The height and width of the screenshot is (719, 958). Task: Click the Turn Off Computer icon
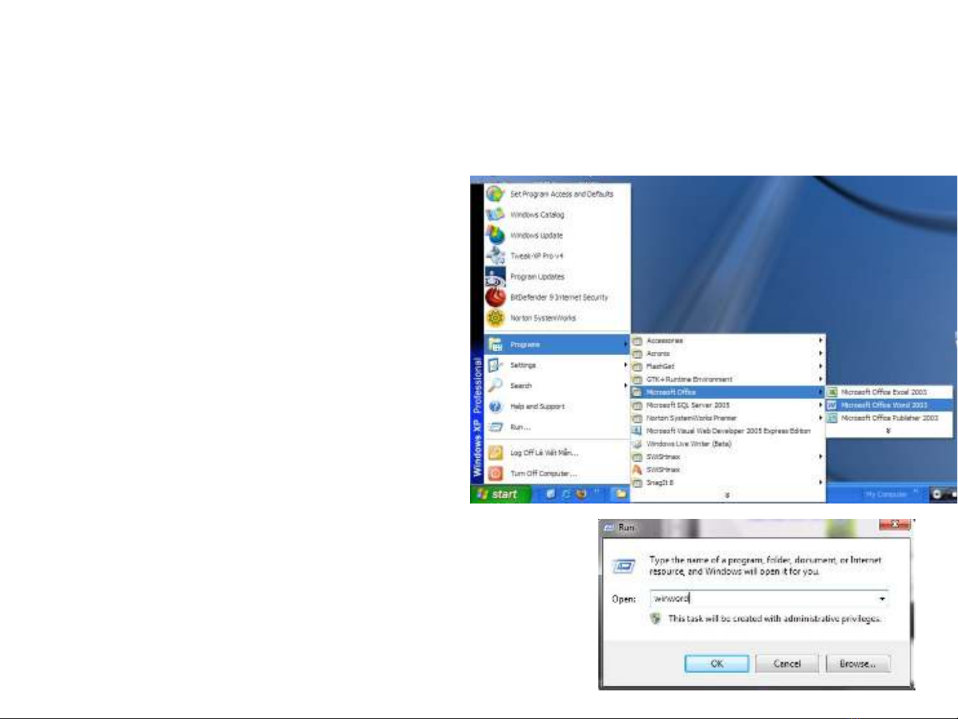coord(495,474)
